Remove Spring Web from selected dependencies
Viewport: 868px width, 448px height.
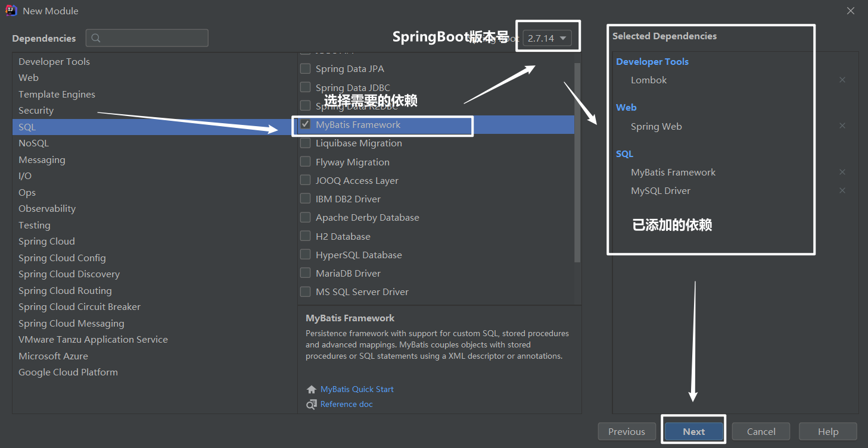click(x=842, y=126)
